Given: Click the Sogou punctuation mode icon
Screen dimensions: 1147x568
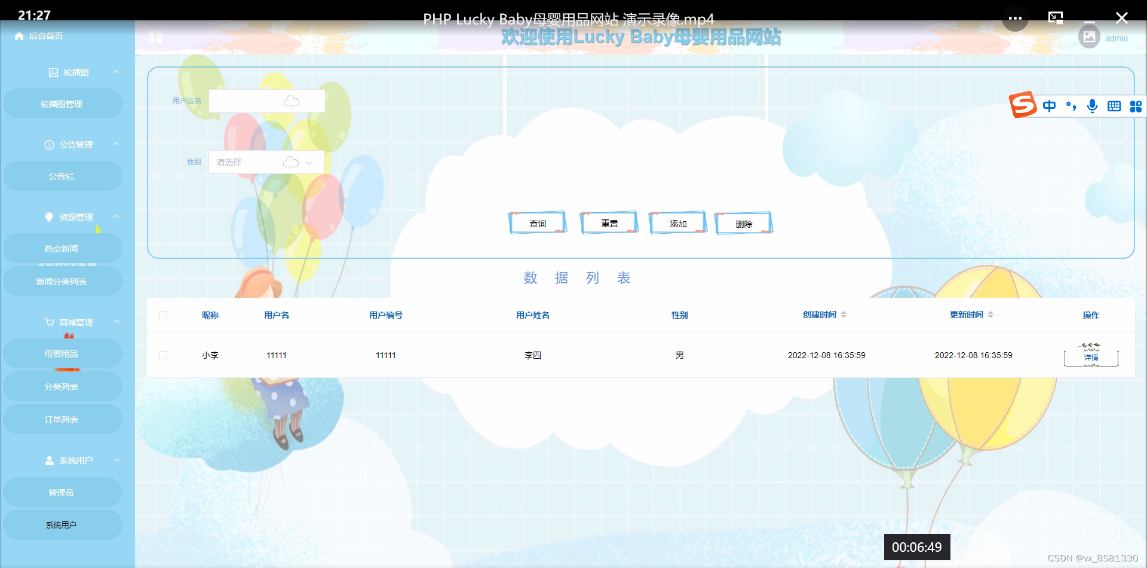Looking at the screenshot, I should click(x=1071, y=106).
